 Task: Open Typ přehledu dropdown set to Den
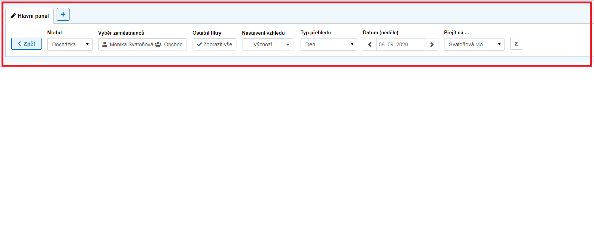329,44
